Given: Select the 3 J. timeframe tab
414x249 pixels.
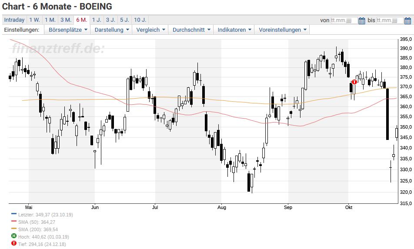Looking at the screenshot, I should (x=110, y=20).
